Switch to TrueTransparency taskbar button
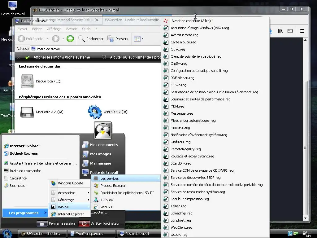Viewport: 317px width, 238px height. tap(91, 234)
